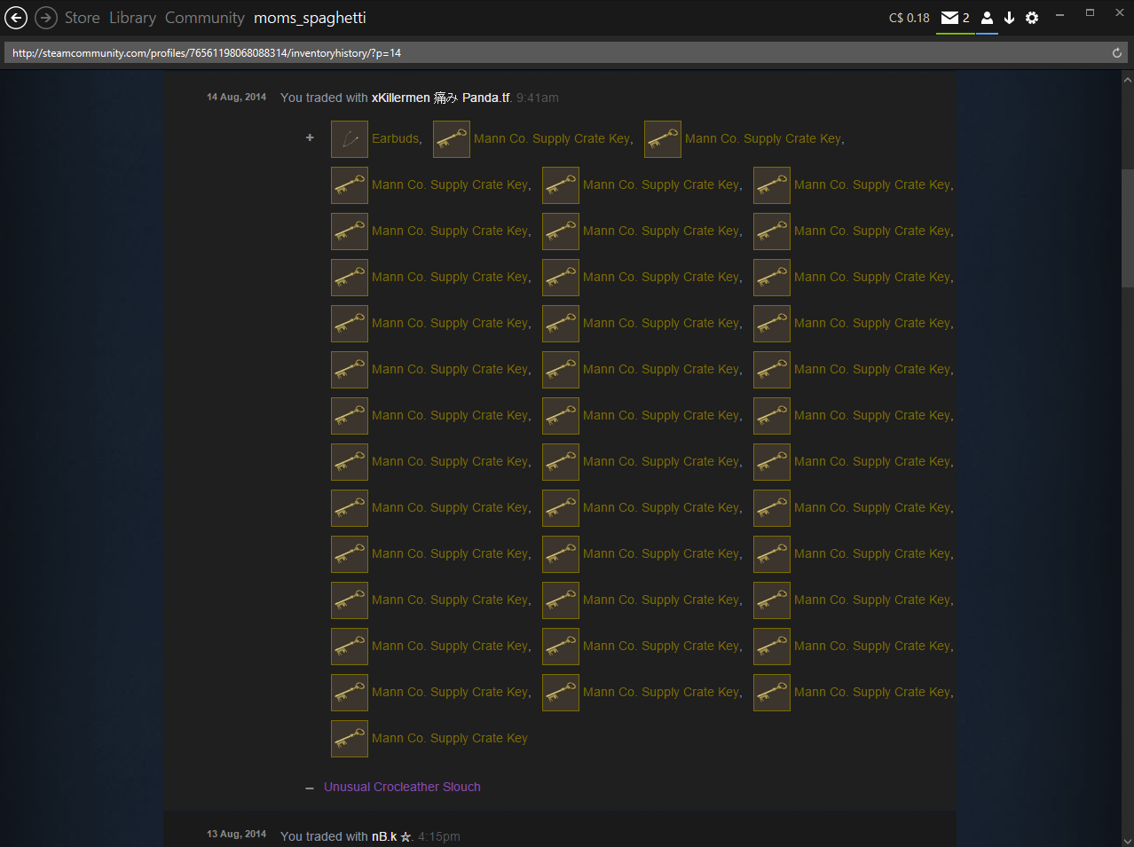1134x847 pixels.
Task: Open xKillermen Panda.tf trader profile
Action: click(440, 98)
